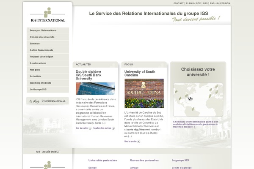Viewport: 254px width, 169px height.
Task: Open 'Nos plus' menu item
Action: point(48,70)
